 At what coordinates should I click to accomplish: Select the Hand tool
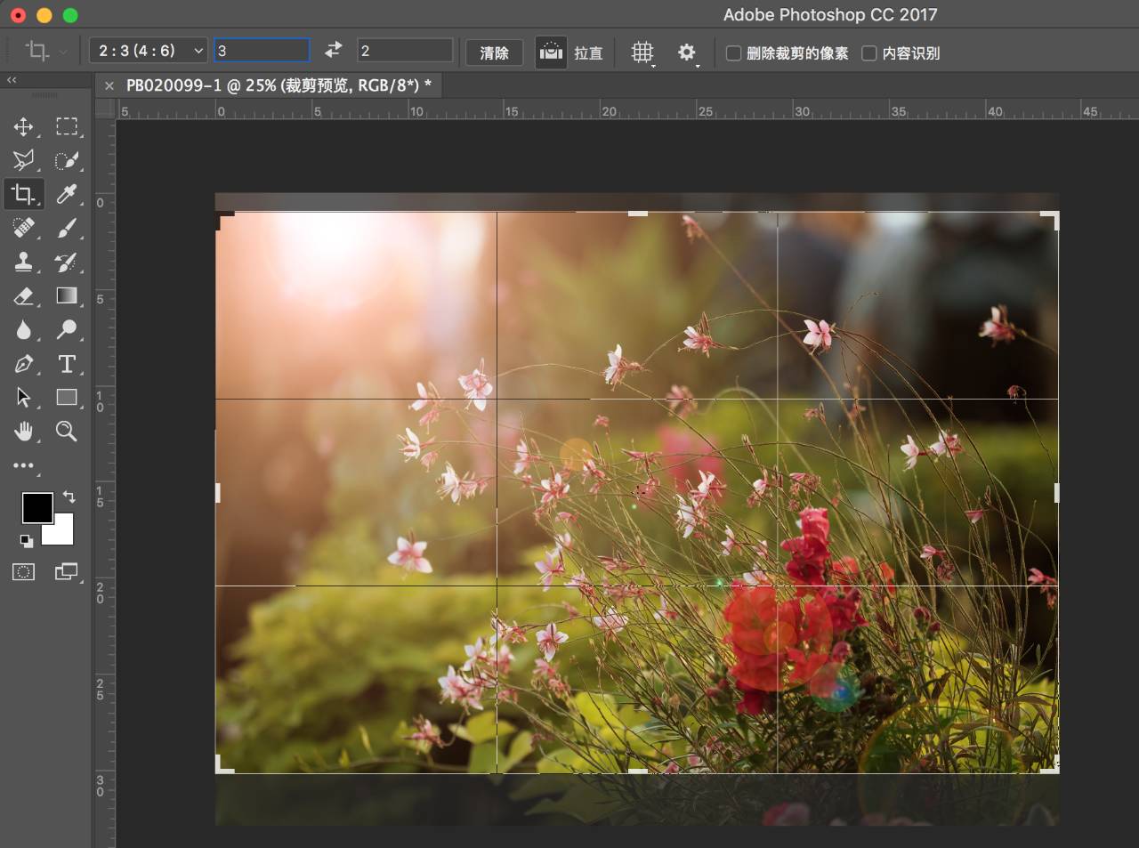point(24,432)
